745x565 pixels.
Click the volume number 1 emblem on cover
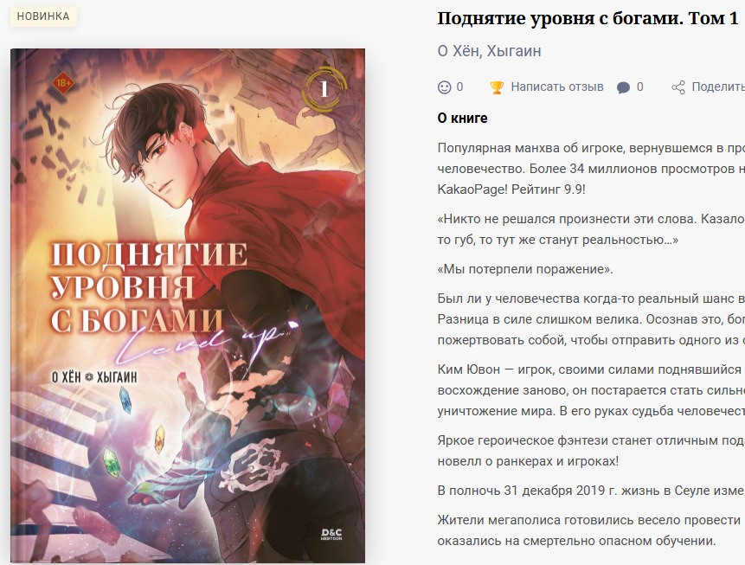click(x=324, y=89)
